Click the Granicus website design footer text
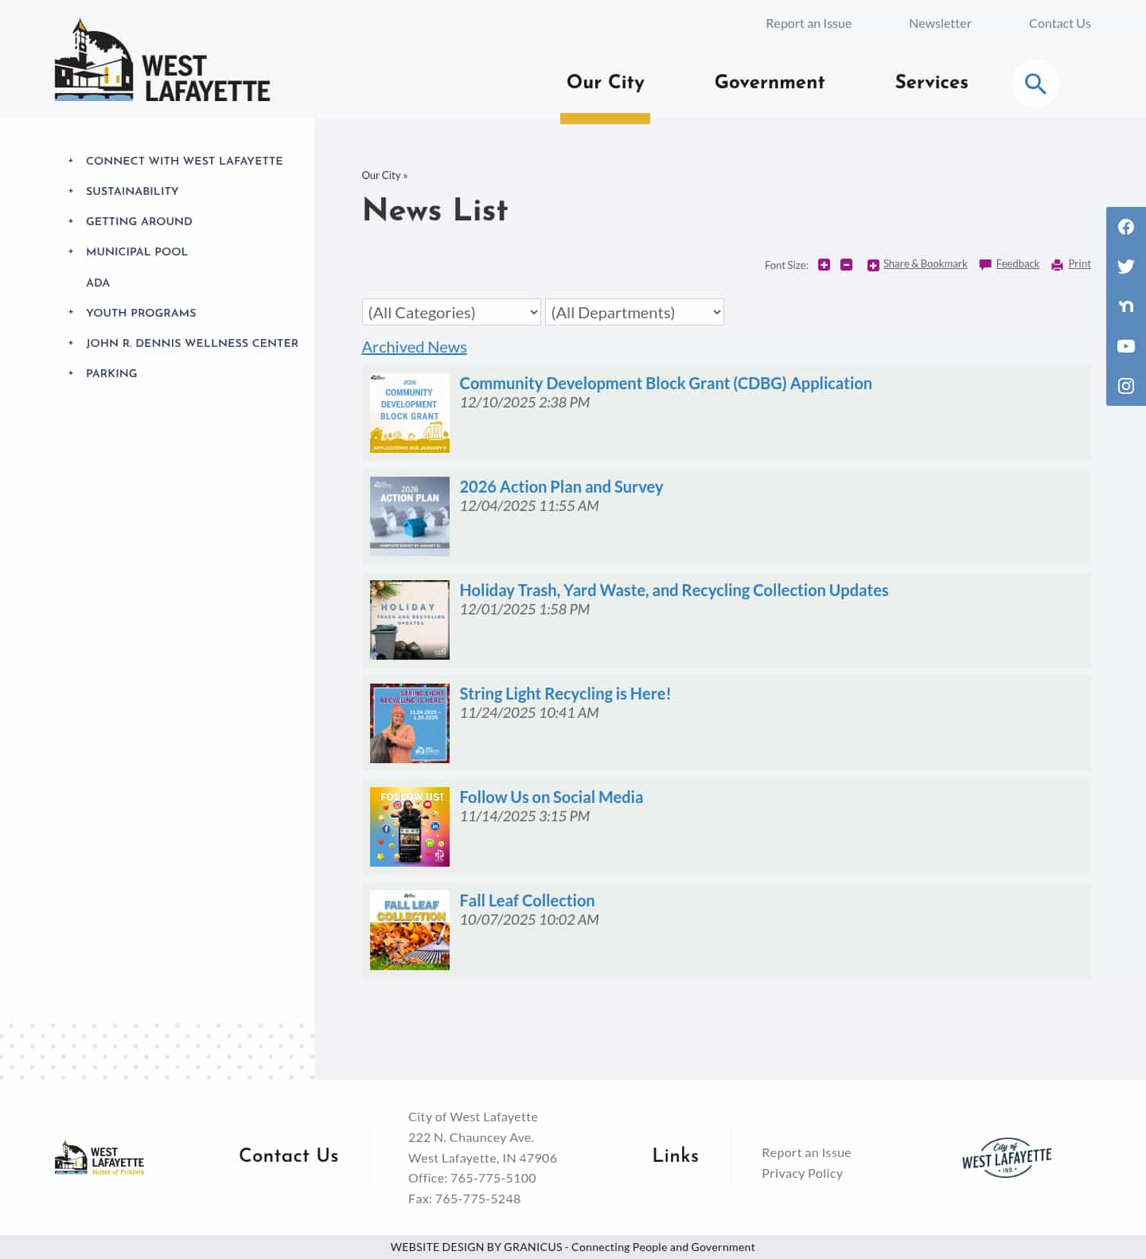This screenshot has width=1146, height=1259. click(x=572, y=1247)
